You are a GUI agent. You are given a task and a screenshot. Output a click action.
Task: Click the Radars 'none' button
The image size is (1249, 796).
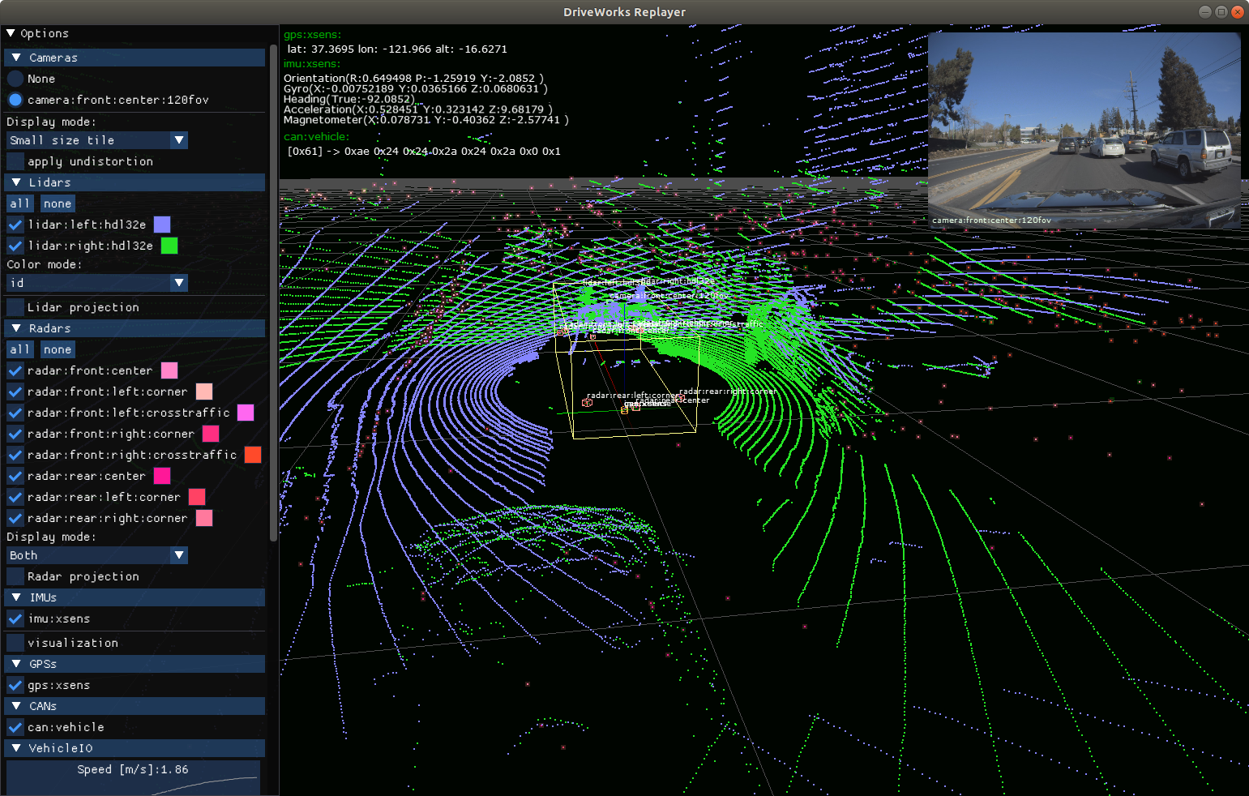[x=58, y=349]
